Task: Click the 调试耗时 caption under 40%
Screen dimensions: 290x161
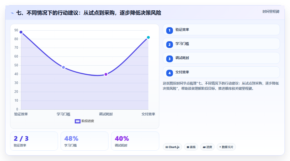Action: coord(121,145)
